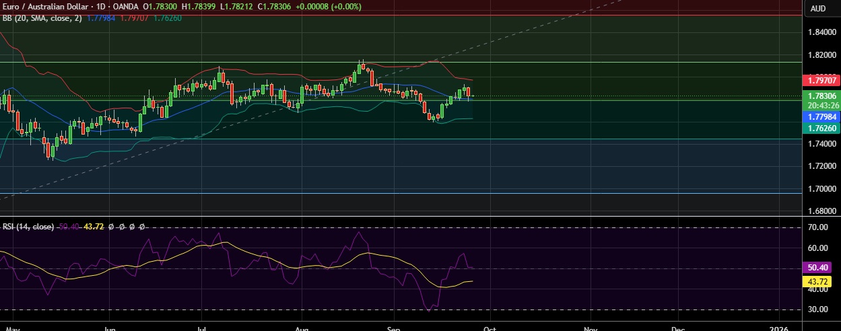Viewport: 841px width, 331px height.
Task: Click the red 1.79707 upper band price label
Action: click(x=821, y=80)
